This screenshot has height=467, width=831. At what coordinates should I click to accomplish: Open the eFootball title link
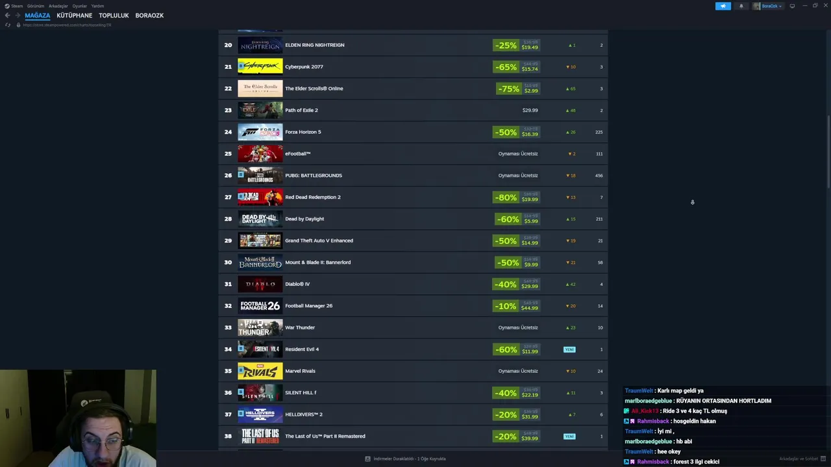(298, 154)
